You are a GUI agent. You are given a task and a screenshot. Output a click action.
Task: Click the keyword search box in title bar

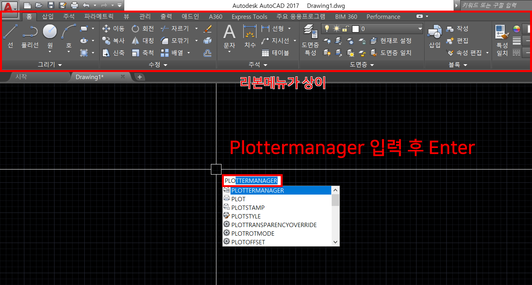[x=496, y=5]
